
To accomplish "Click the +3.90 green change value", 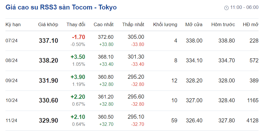I will click(x=78, y=77).
